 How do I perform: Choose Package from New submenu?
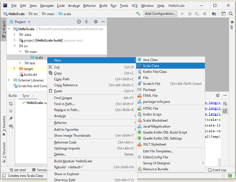tap(170, 90)
